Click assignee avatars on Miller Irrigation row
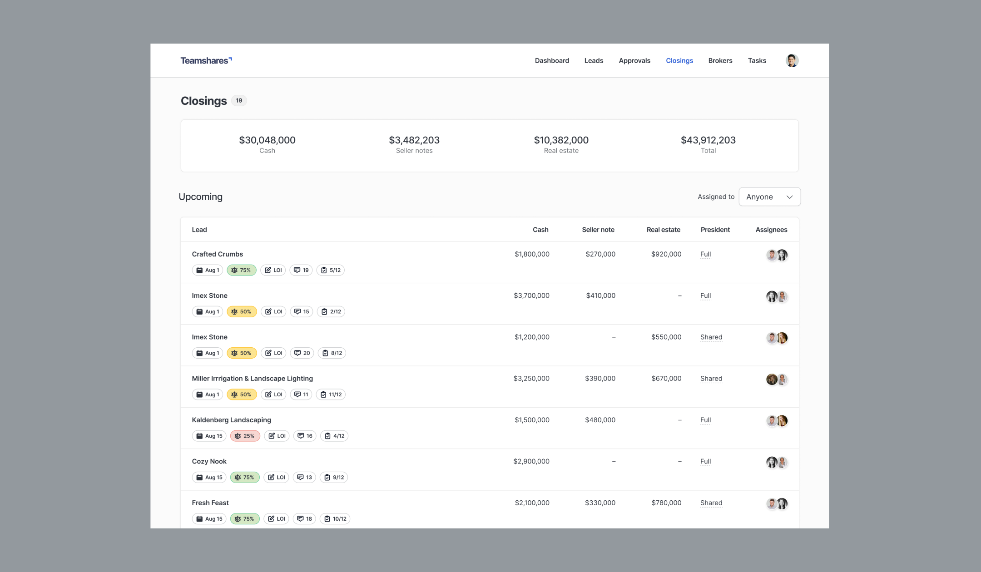981x572 pixels. tap(777, 379)
